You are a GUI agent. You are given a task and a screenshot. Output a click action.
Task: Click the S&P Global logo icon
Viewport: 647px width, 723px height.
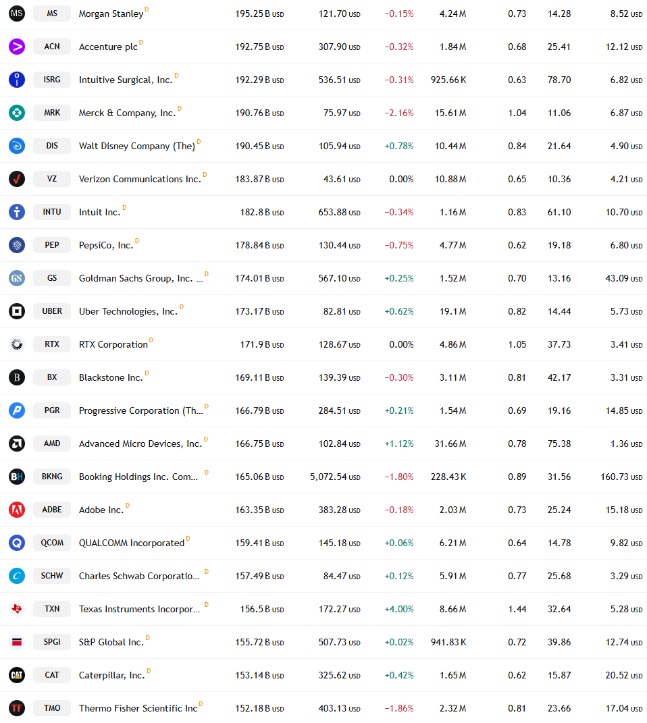point(17,642)
